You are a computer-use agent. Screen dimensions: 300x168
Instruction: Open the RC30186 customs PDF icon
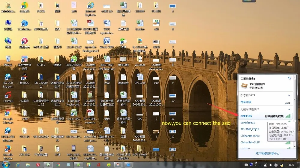pyautogui.click(x=91, y=117)
